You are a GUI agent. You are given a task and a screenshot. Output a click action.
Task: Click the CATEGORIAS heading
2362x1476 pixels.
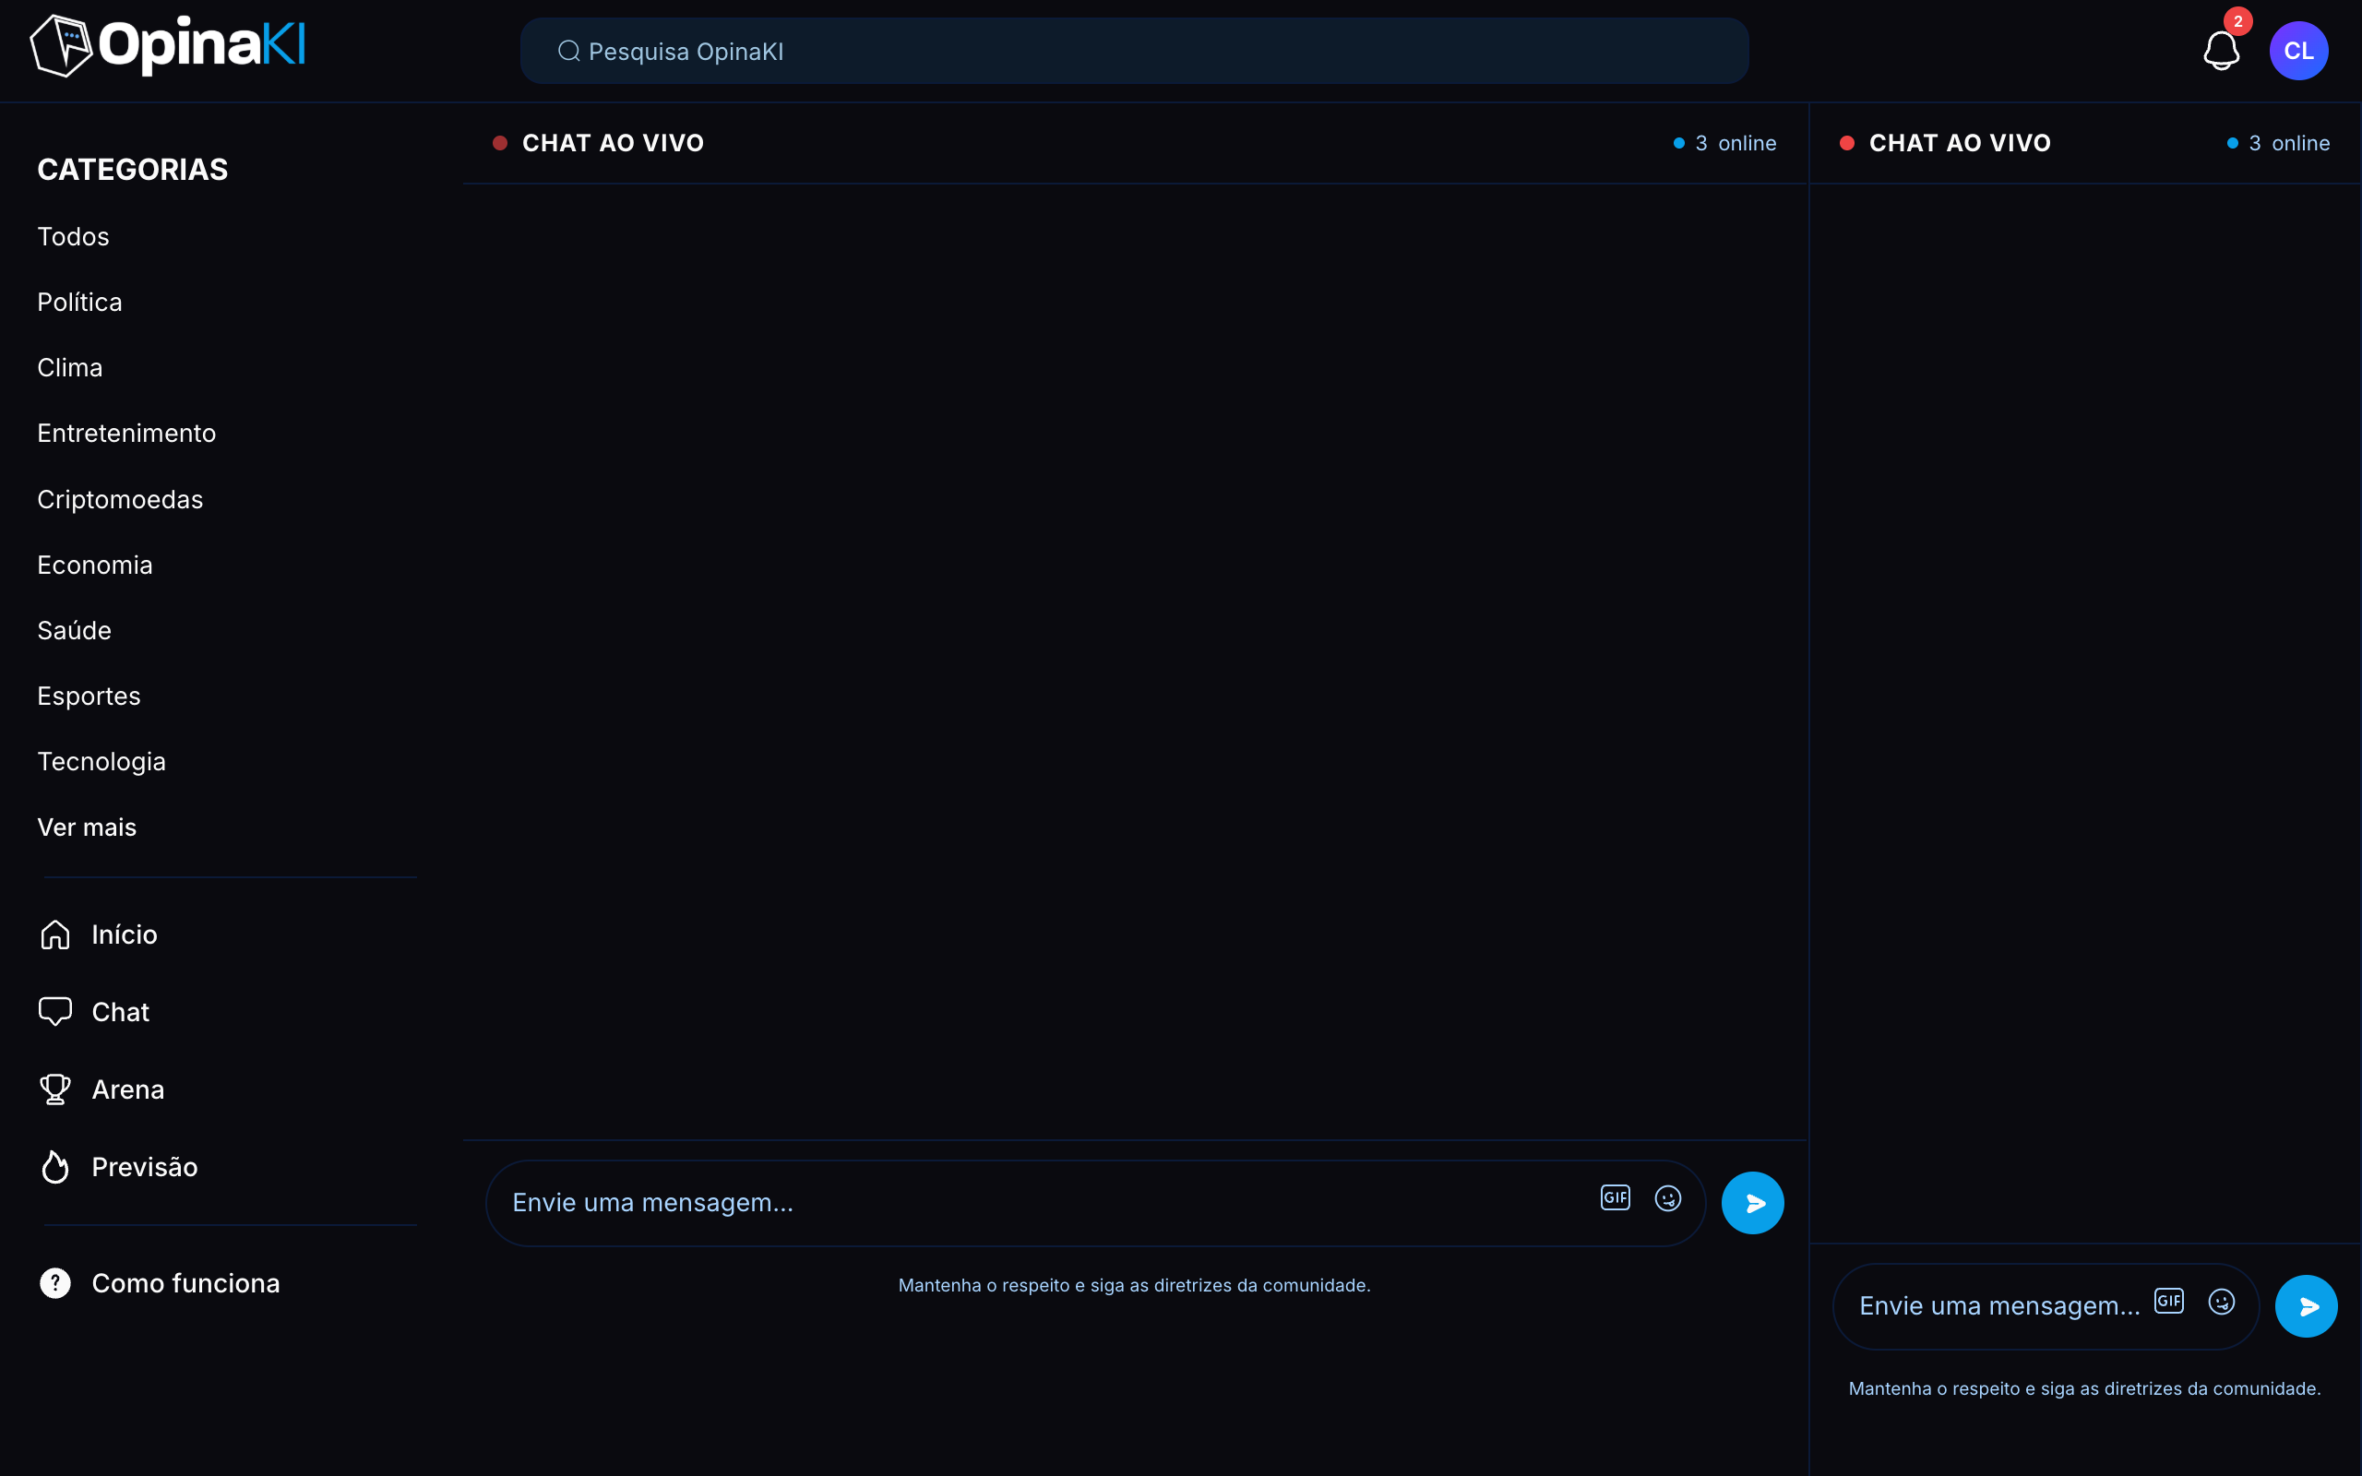(x=133, y=169)
